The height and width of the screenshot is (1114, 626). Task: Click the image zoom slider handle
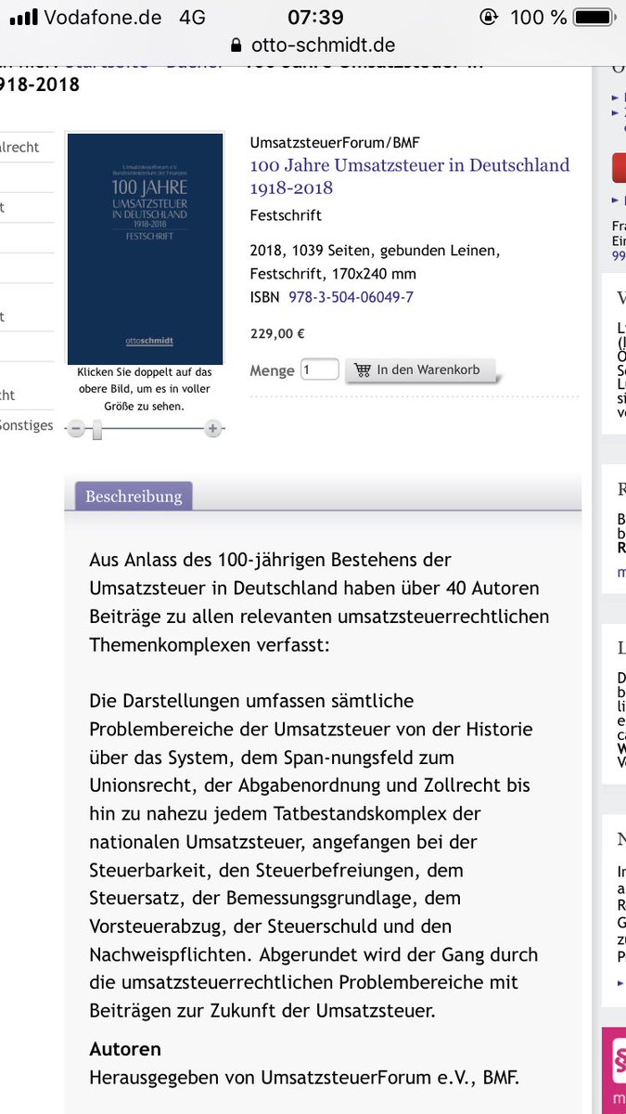[96, 429]
